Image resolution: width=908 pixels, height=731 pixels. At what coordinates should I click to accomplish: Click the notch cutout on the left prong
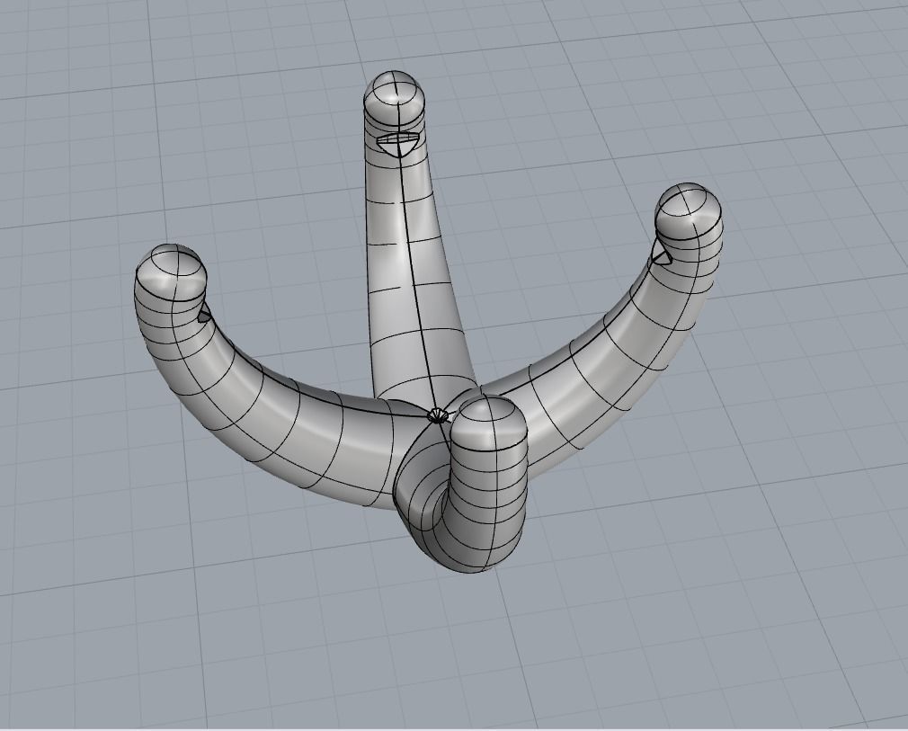pos(204,316)
